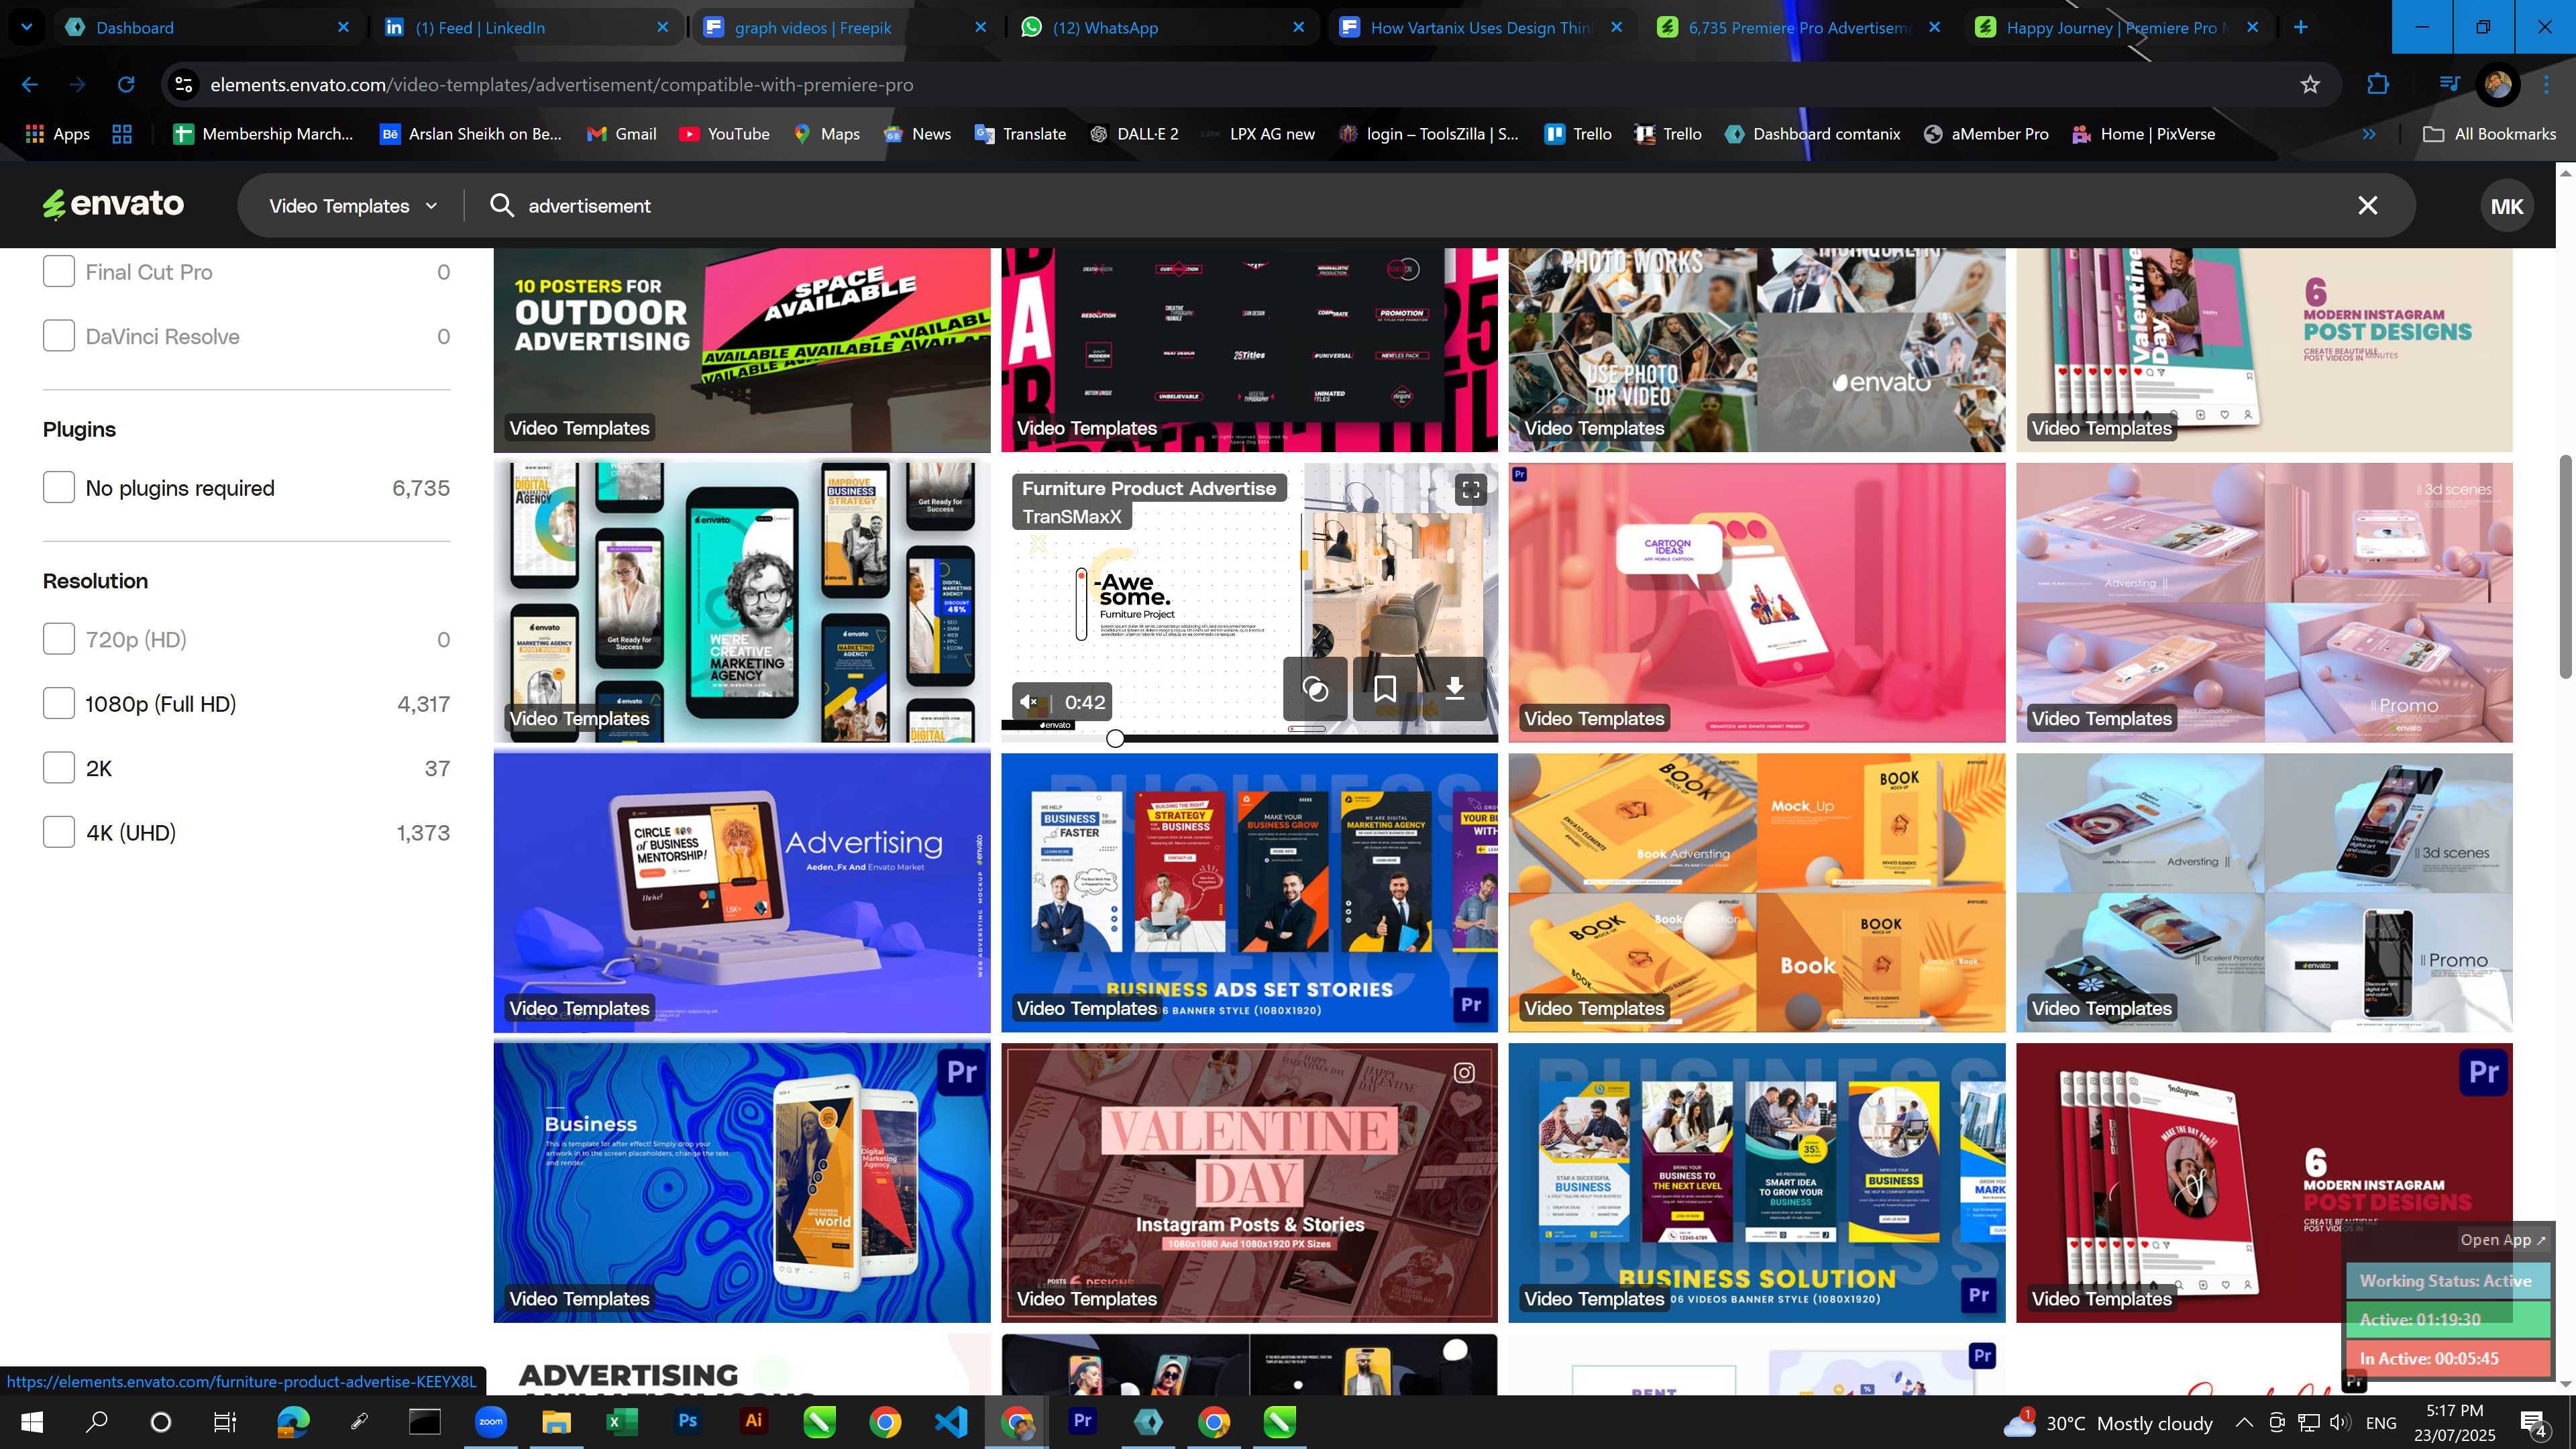Click the browser address bar URL
2576x1449 pixels.
pyautogui.click(x=562, y=85)
